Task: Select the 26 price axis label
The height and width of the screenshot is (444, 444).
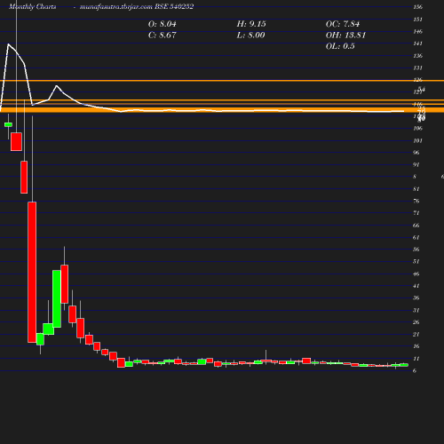Action: 416,322
